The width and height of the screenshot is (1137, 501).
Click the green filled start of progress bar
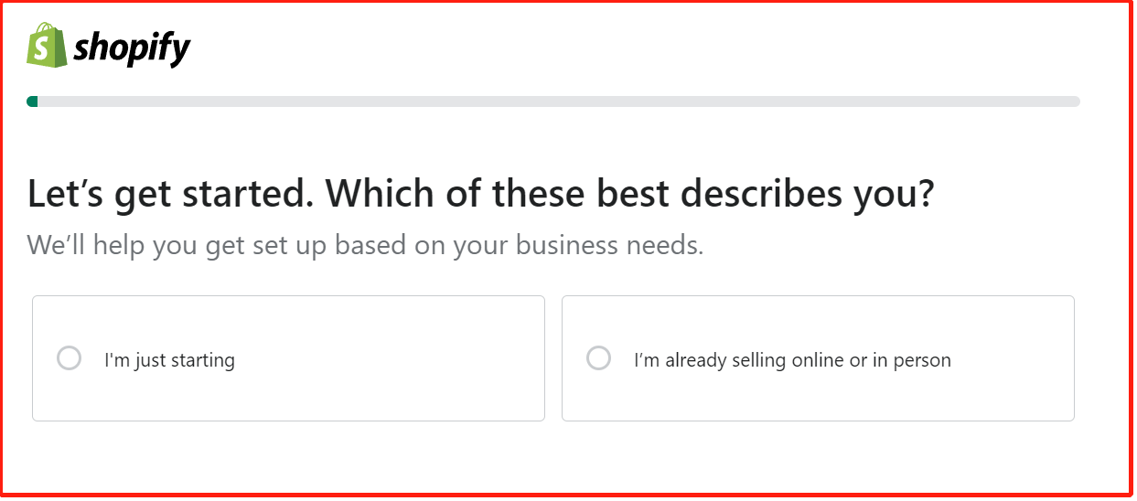tap(33, 101)
